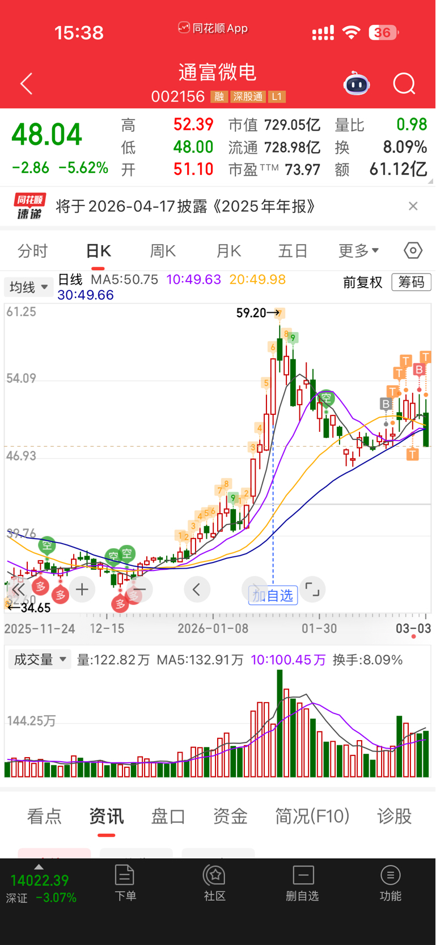Open the 看点 tab
This screenshot has height=945, width=436.
pos(44,816)
